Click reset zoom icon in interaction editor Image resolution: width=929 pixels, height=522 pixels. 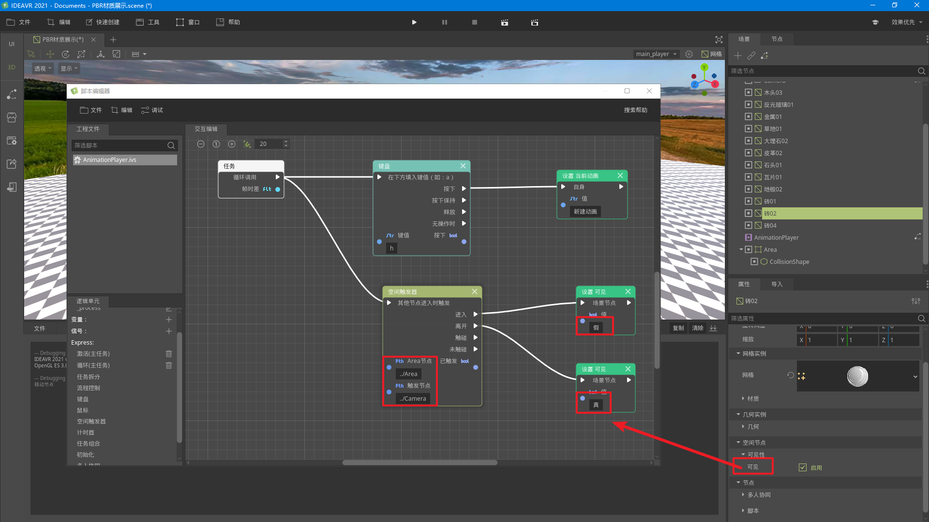coord(216,144)
